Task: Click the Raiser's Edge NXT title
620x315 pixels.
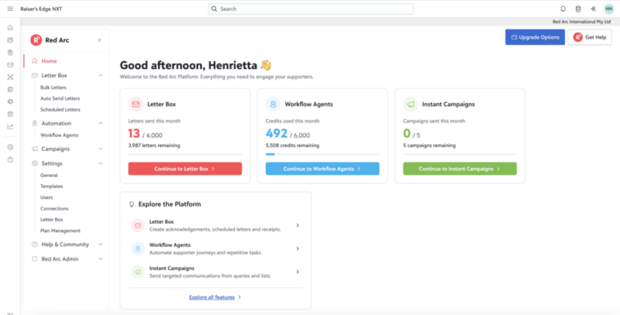Action: click(x=41, y=9)
